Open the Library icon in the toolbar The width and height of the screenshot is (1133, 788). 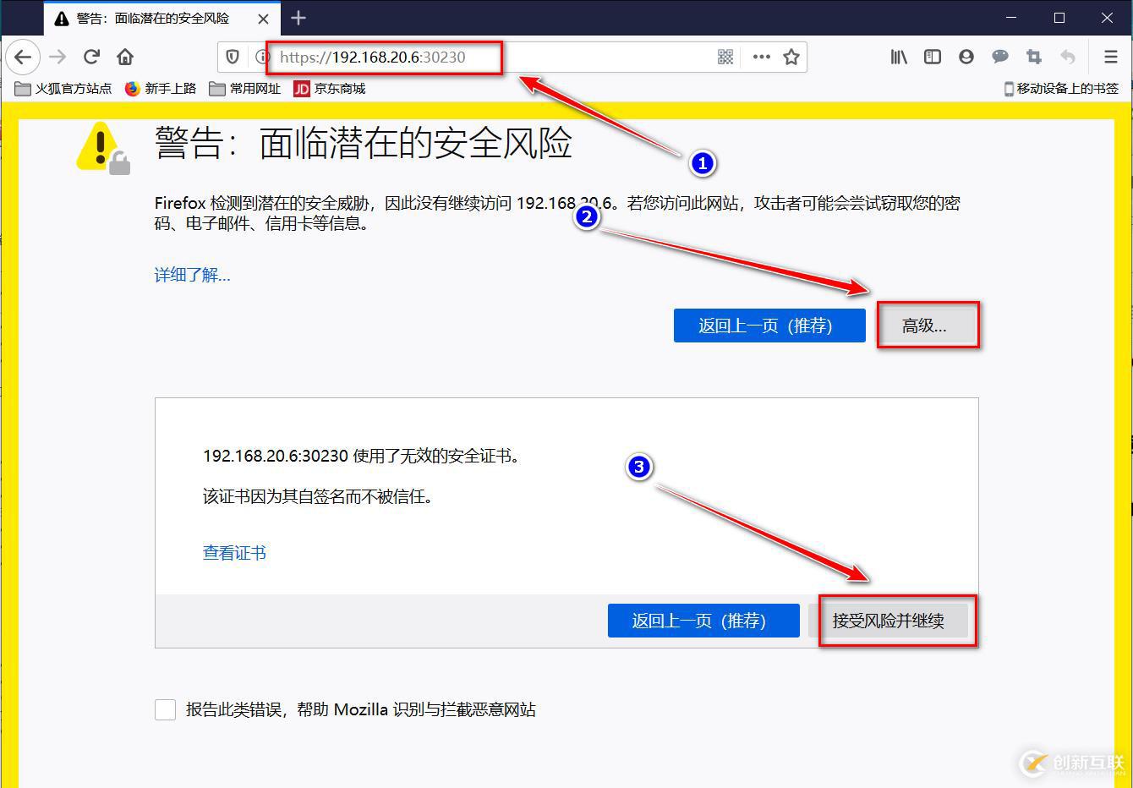pos(899,57)
